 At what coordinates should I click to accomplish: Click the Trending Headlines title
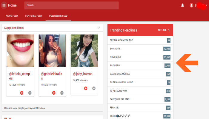(123, 30)
